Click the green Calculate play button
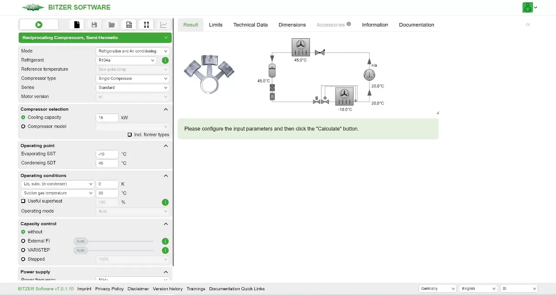 click(39, 25)
